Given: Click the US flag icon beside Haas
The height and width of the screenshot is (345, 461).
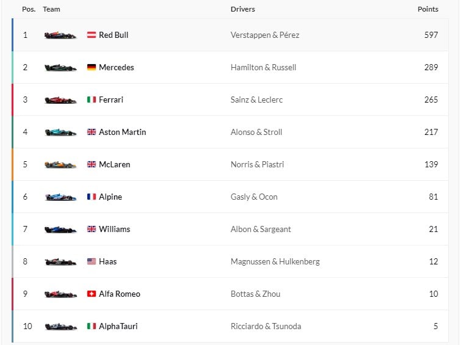Looking at the screenshot, I should (92, 261).
